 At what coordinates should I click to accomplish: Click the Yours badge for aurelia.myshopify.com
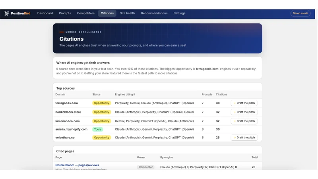point(97,129)
